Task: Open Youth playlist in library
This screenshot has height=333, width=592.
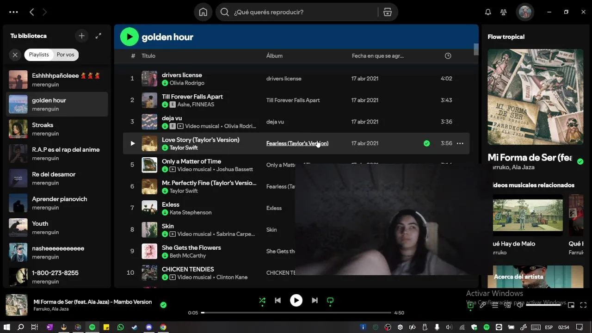Action: (x=57, y=228)
